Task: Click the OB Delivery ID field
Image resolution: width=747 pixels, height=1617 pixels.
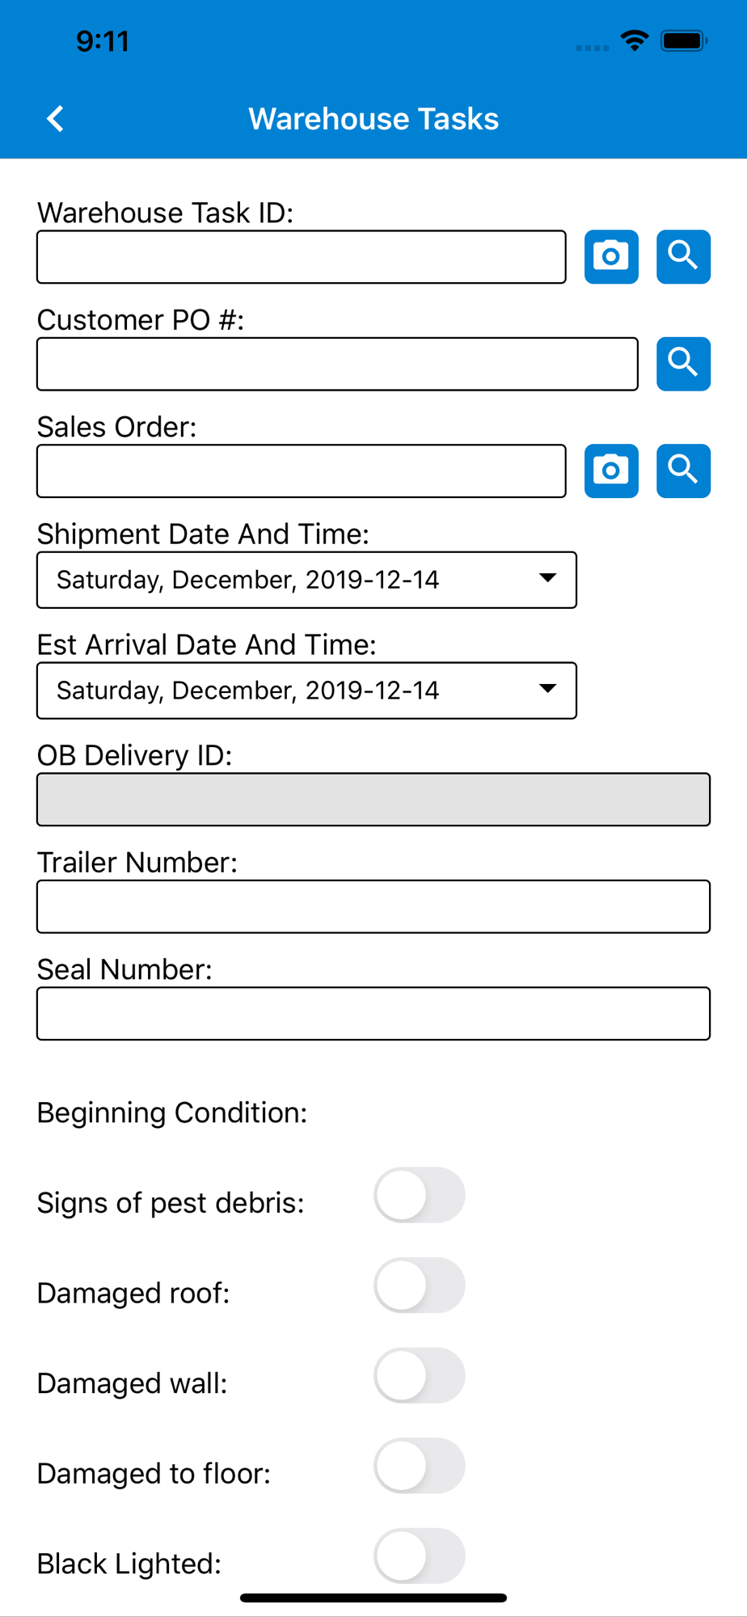Action: pyautogui.click(x=373, y=800)
